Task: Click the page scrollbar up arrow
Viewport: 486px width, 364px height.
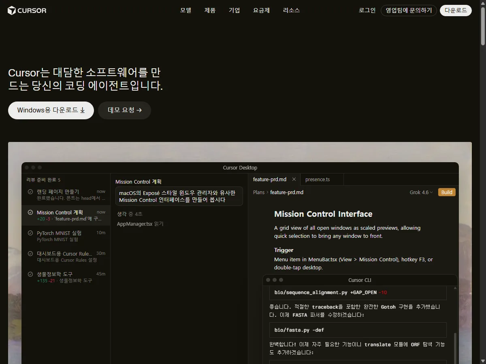Action: coord(483,3)
